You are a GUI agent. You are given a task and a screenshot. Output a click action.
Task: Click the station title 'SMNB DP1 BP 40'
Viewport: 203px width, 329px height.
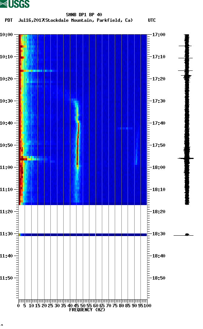coord(84,15)
